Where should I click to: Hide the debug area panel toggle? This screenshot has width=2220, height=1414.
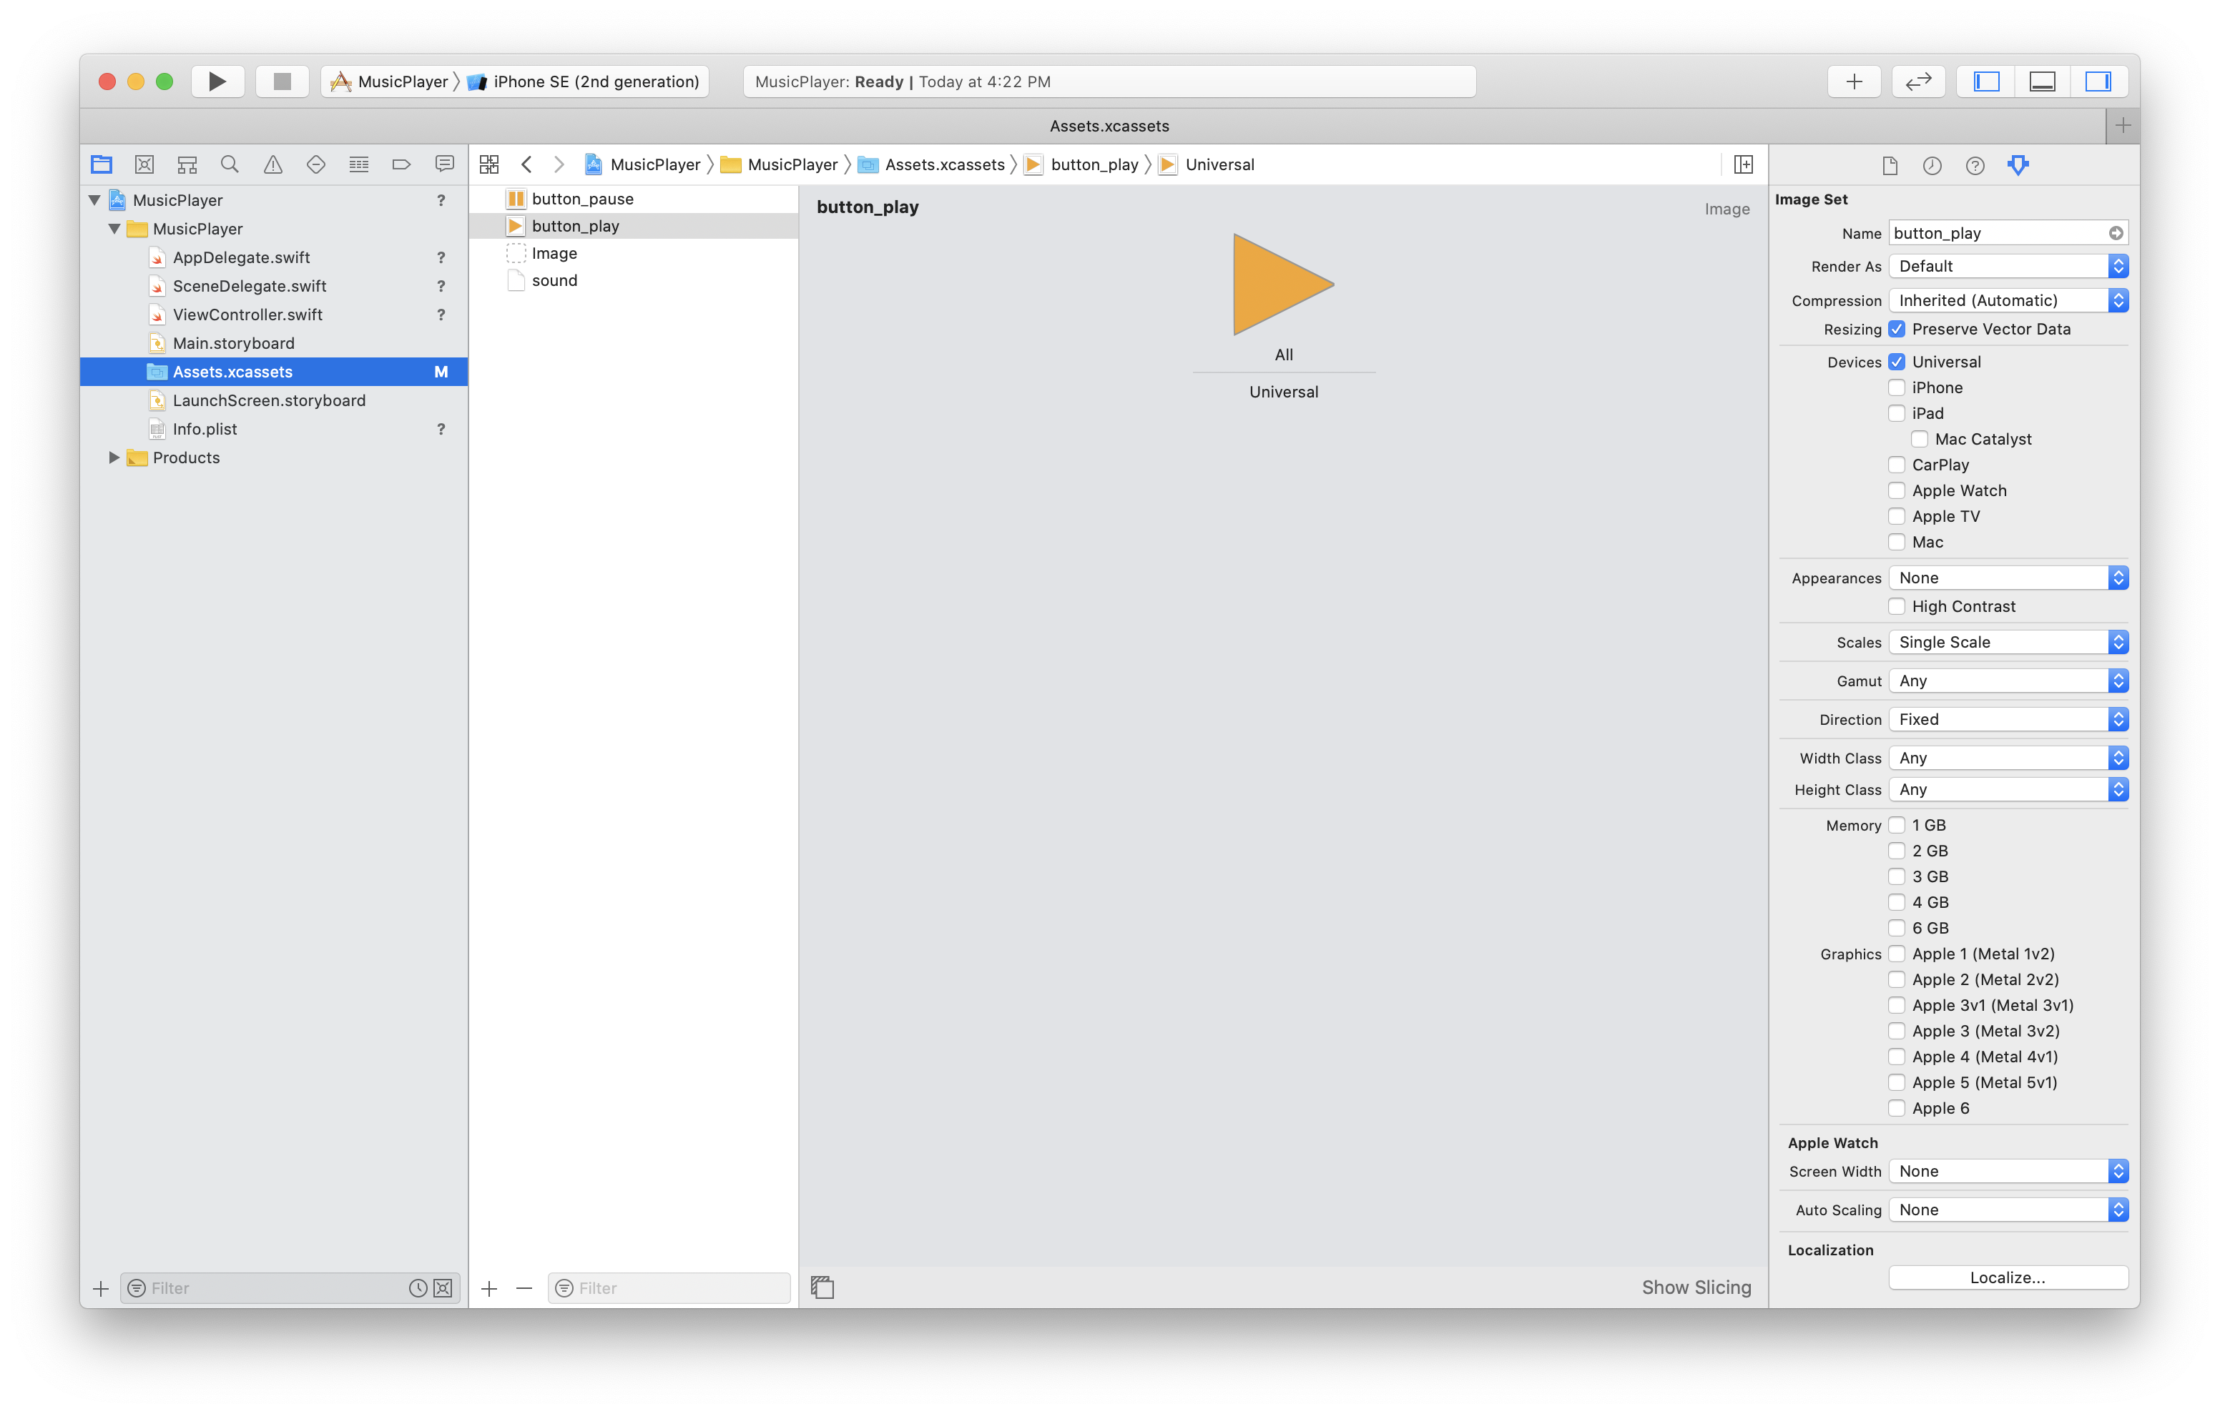pyautogui.click(x=2042, y=81)
